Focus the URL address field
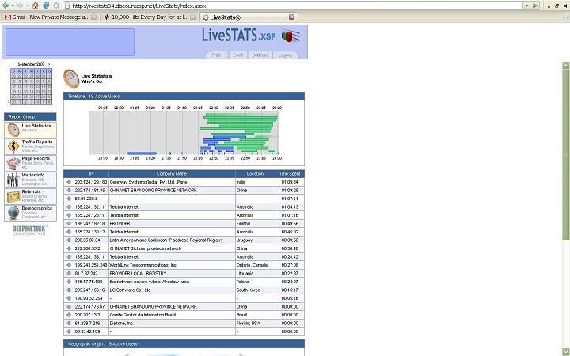Screen dimensions: 570x356 point(293,6)
